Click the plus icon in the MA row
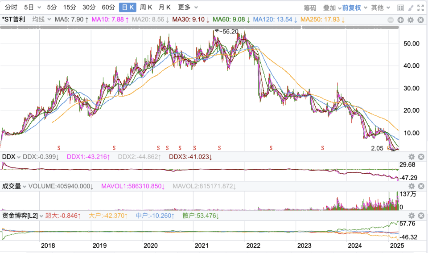 click(400, 20)
